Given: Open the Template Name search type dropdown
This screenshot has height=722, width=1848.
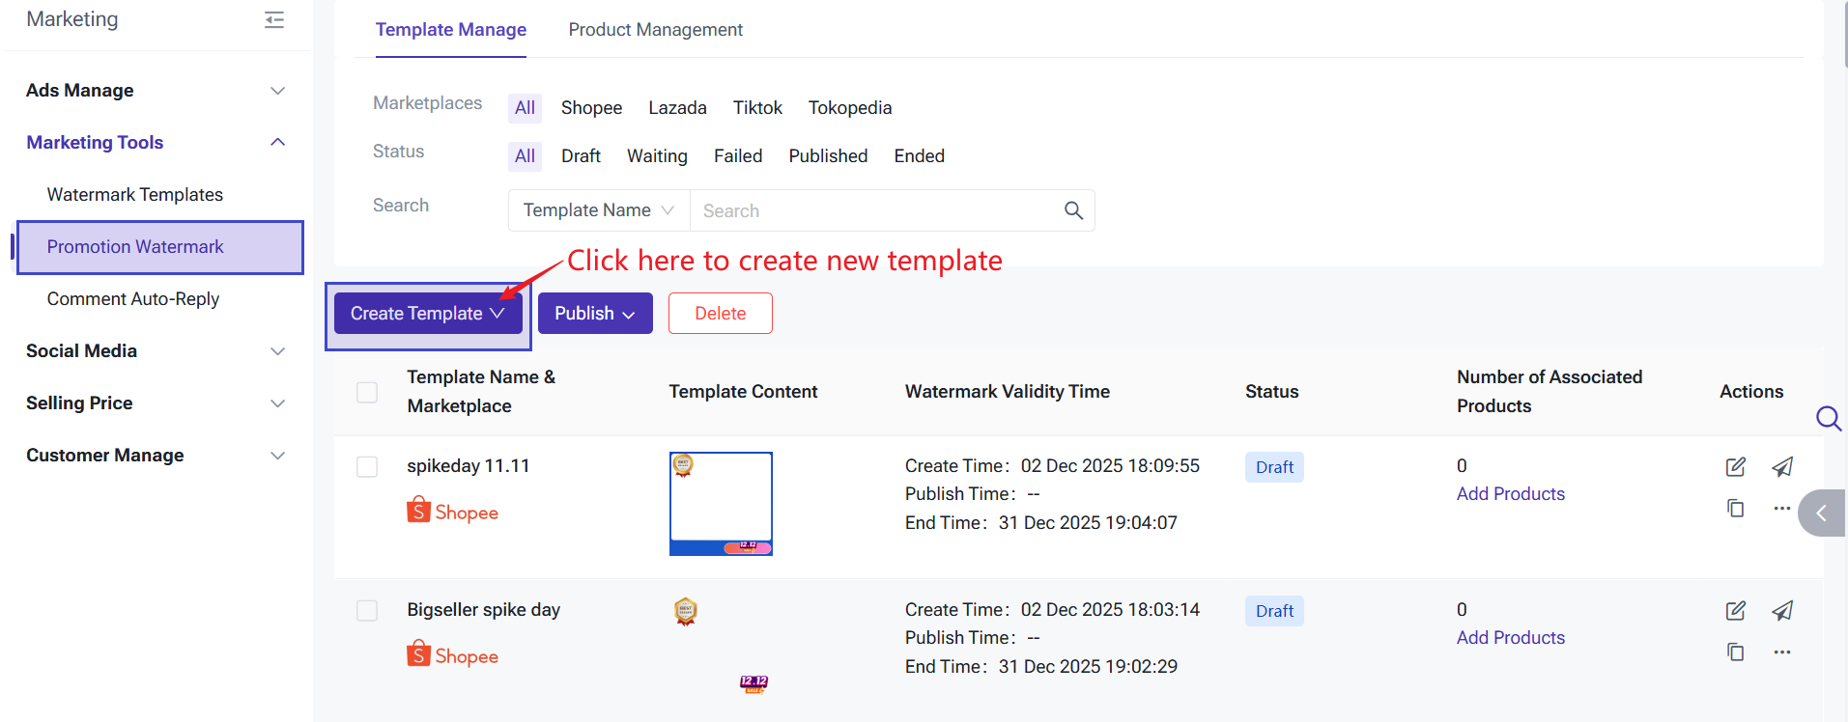Looking at the screenshot, I should click(598, 210).
